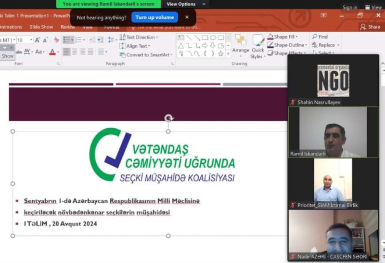The height and width of the screenshot is (263, 385).
Task: Click the Share button in PowerPoint
Action: [x=370, y=27]
